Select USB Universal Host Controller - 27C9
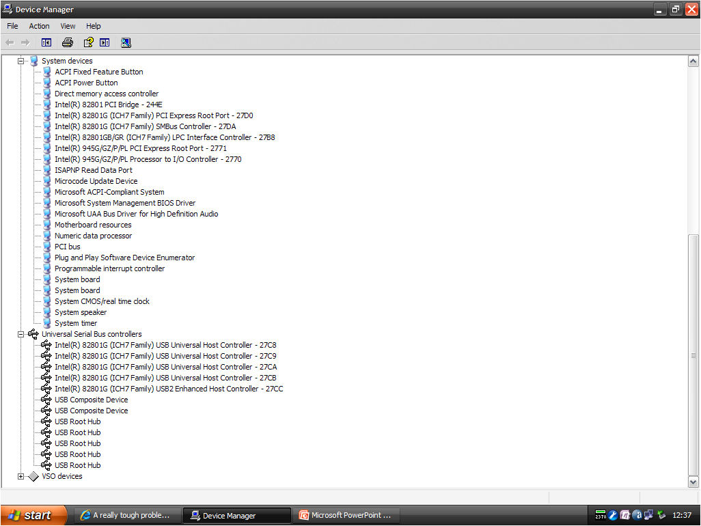 click(x=165, y=356)
